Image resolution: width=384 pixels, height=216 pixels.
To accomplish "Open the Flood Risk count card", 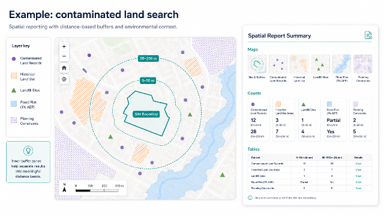I will click(335, 120).
